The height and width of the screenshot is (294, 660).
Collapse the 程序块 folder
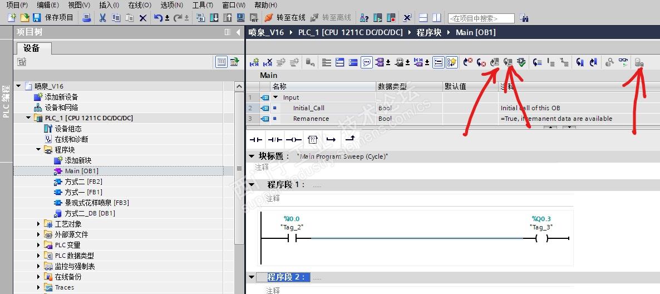pyautogui.click(x=38, y=150)
